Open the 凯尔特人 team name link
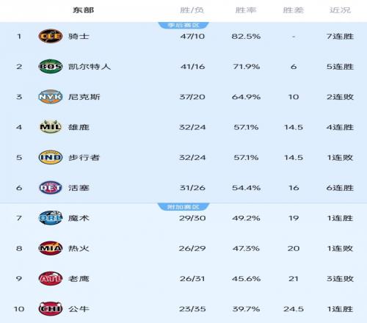Image resolution: width=367 pixels, height=323 pixels. click(x=90, y=67)
